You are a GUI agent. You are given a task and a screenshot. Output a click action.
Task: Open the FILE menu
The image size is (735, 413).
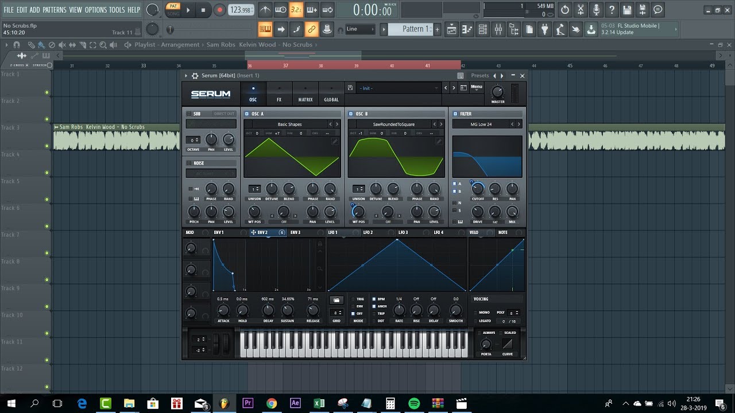(9, 10)
